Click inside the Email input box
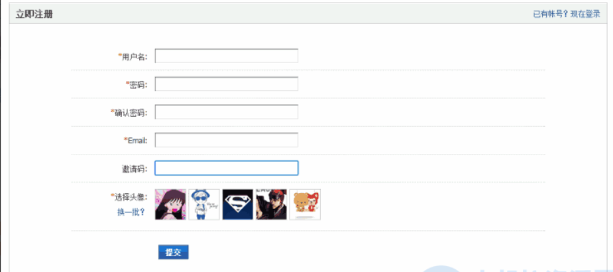This screenshot has height=272, width=613. tap(227, 140)
